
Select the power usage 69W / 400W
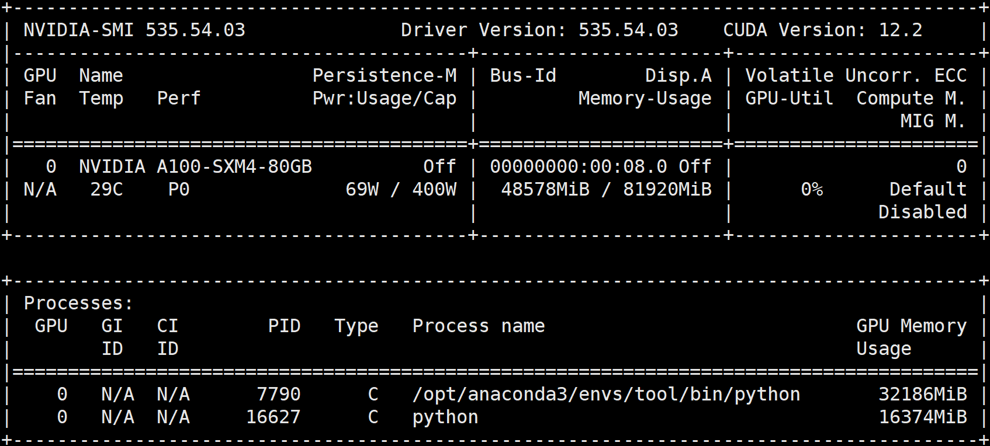click(x=401, y=189)
